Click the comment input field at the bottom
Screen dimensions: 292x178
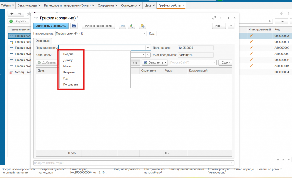131,163
